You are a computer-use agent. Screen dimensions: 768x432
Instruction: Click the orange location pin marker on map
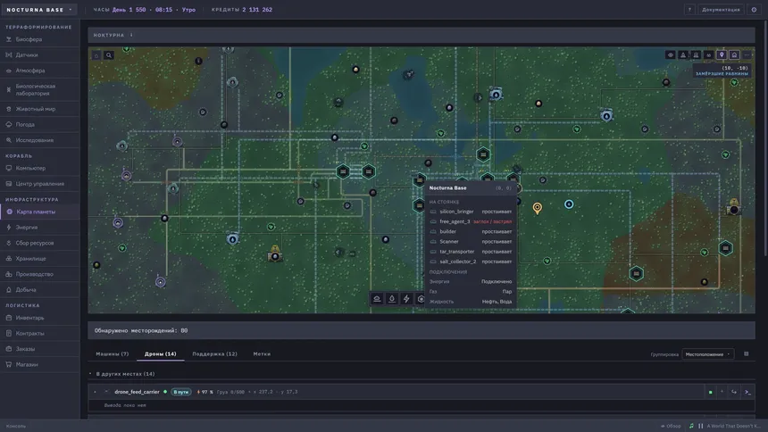tap(538, 208)
